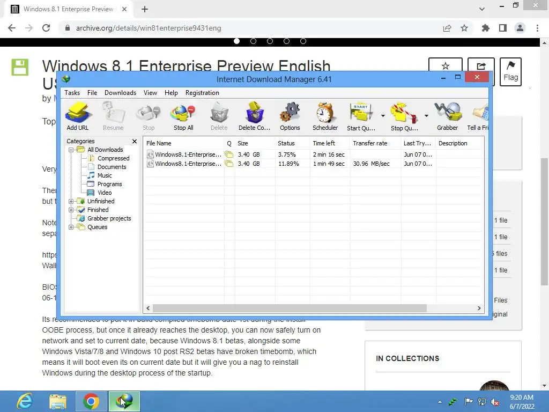Open a new Chrome tab
This screenshot has width=549, height=412.
(x=145, y=10)
